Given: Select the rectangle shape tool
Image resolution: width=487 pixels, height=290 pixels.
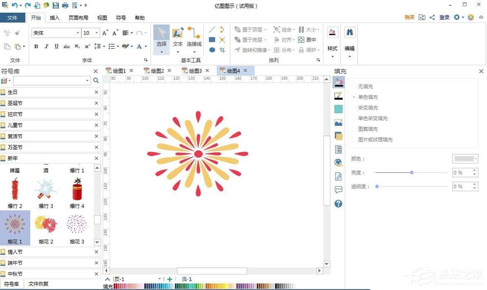Looking at the screenshot, I should click(212, 39).
